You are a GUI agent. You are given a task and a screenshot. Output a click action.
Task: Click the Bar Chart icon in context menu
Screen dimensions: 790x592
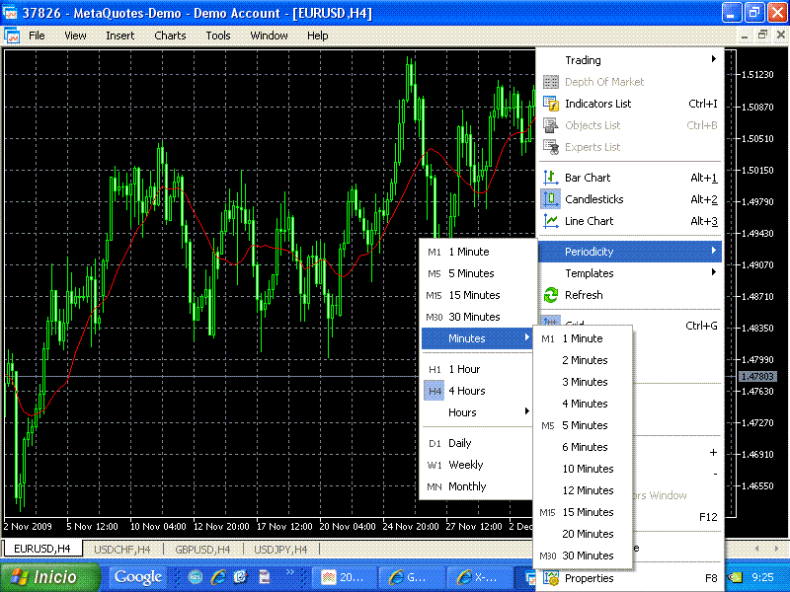coord(551,178)
